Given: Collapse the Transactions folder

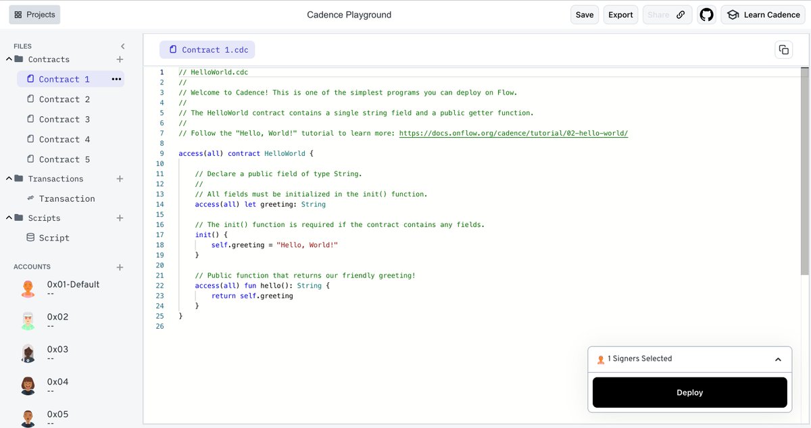Looking at the screenshot, I should click(9, 179).
